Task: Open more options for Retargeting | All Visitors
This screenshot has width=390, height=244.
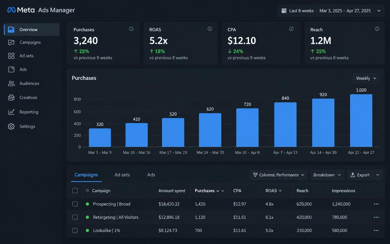Action: [x=376, y=217]
